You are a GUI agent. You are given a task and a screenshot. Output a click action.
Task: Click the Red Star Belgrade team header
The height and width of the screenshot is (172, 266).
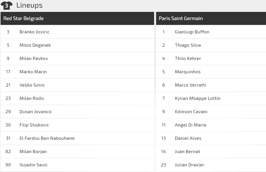pos(24,18)
